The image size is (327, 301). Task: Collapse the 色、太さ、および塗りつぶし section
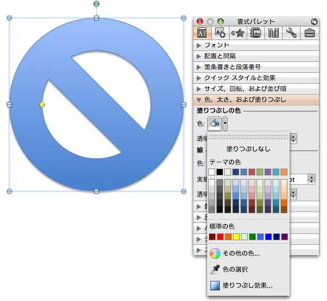(x=256, y=100)
